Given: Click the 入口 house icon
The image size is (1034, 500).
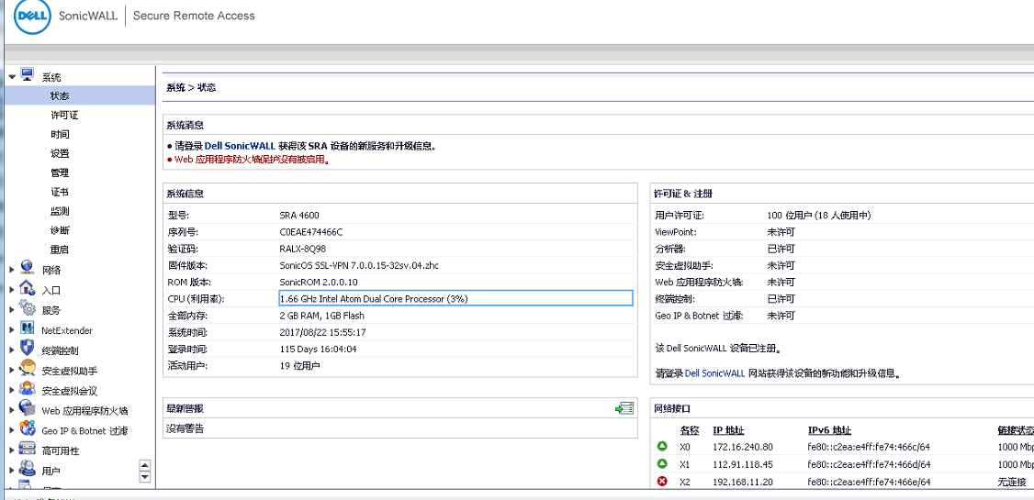Looking at the screenshot, I should coord(28,289).
